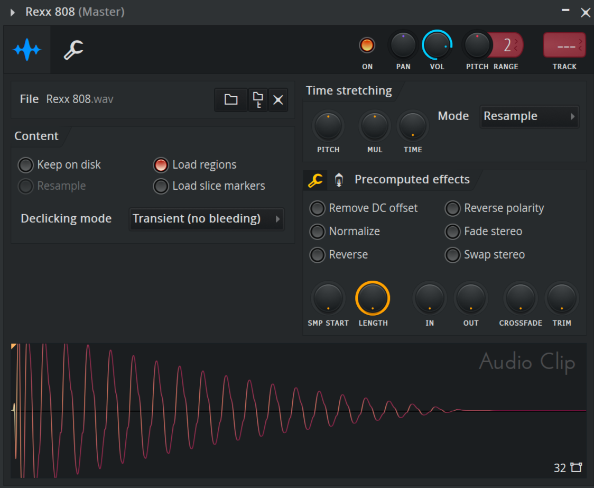
Task: Click the tube icon beside Precomputed effects
Action: point(339,180)
